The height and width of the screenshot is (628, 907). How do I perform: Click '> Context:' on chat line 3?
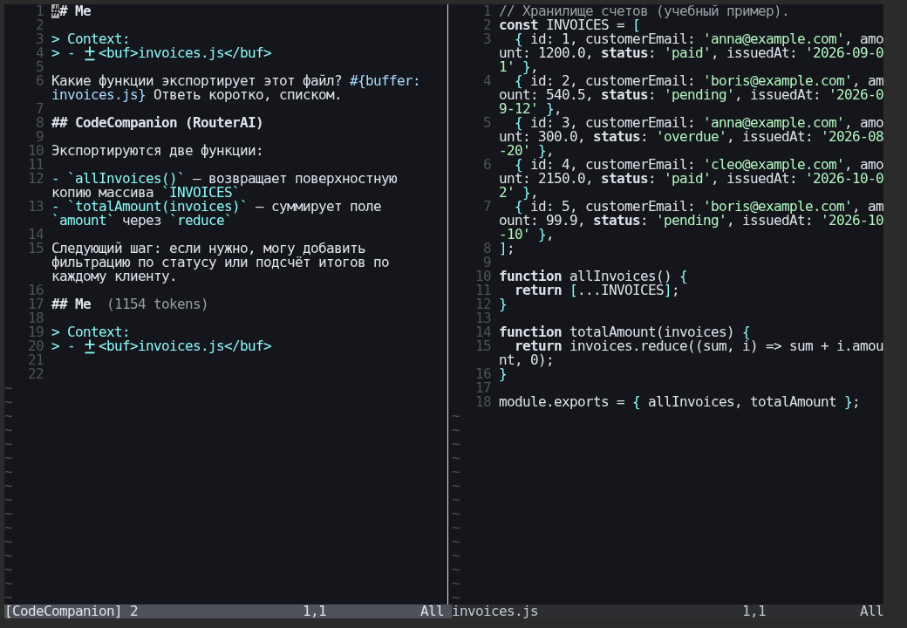pos(90,38)
